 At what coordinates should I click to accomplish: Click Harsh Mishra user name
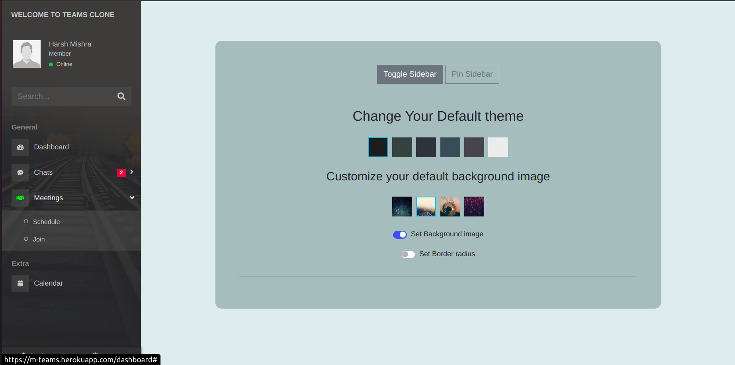70,44
